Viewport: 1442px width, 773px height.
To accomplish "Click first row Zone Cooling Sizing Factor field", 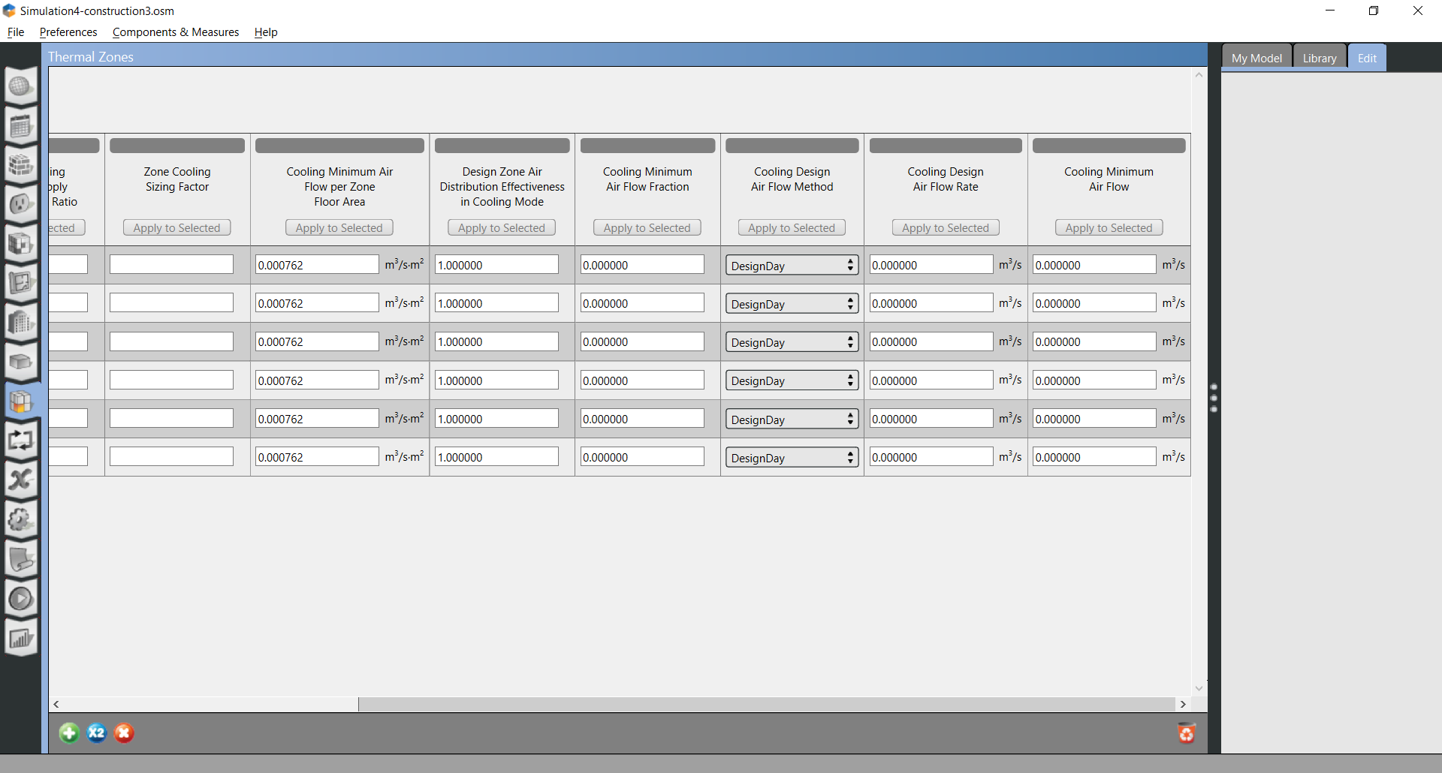I will click(x=171, y=264).
